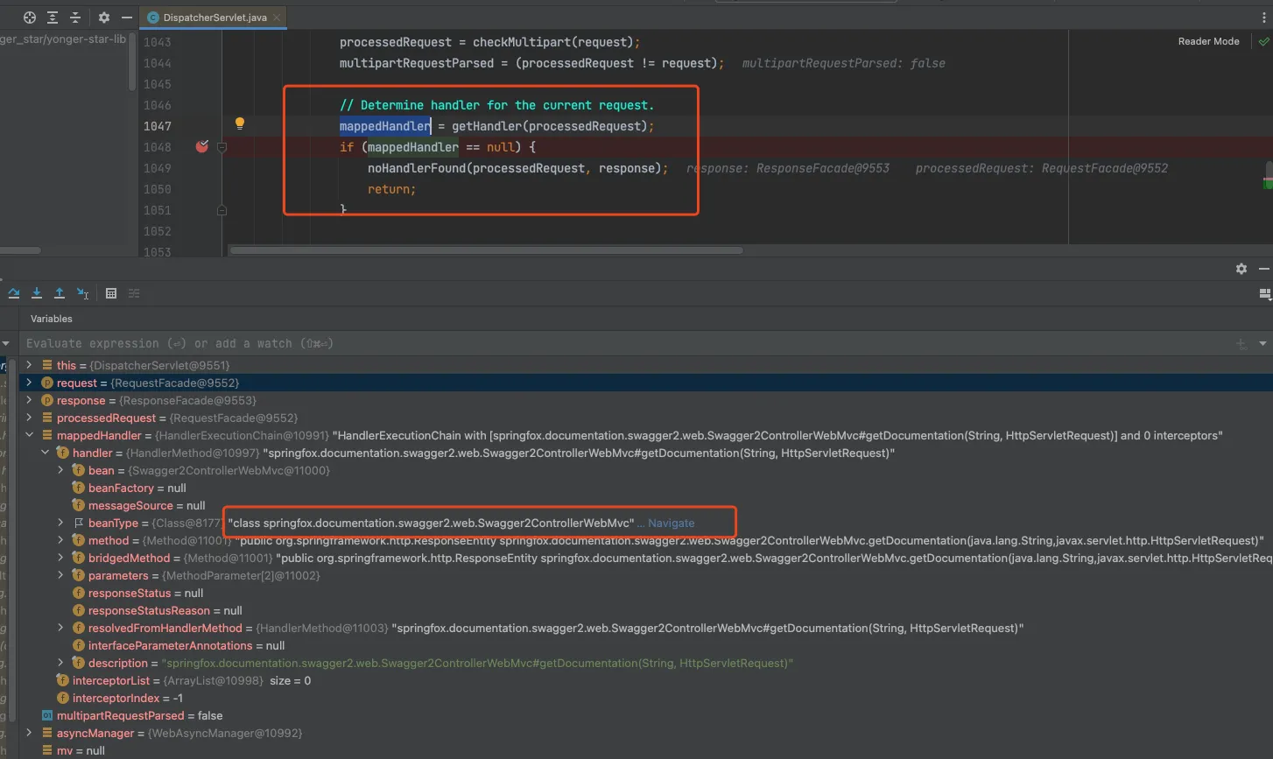Toggle code folding marker at line 1048
Screen dimensions: 1273x759
click(222, 147)
